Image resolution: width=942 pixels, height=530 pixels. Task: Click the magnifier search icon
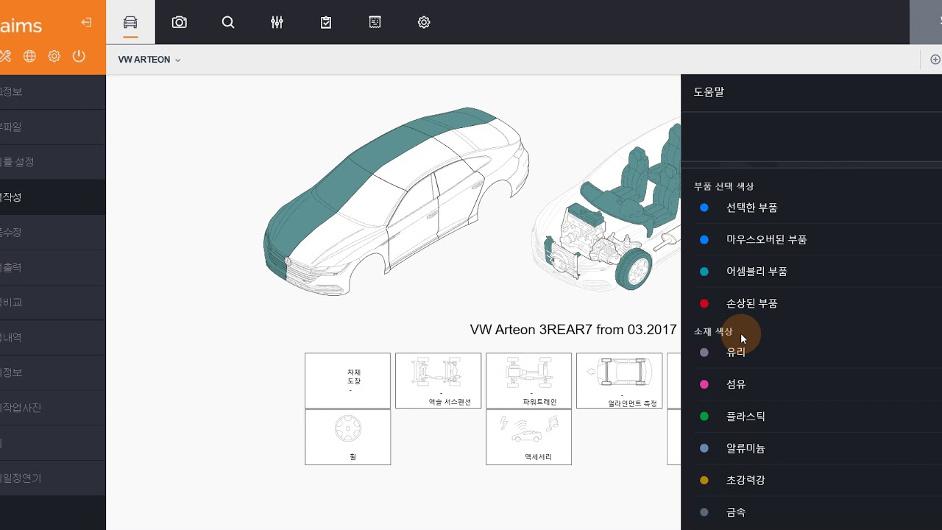pos(228,22)
